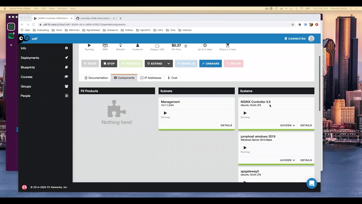Open DETAILS for Management subnet
The width and height of the screenshot is (362, 204).
tap(226, 125)
